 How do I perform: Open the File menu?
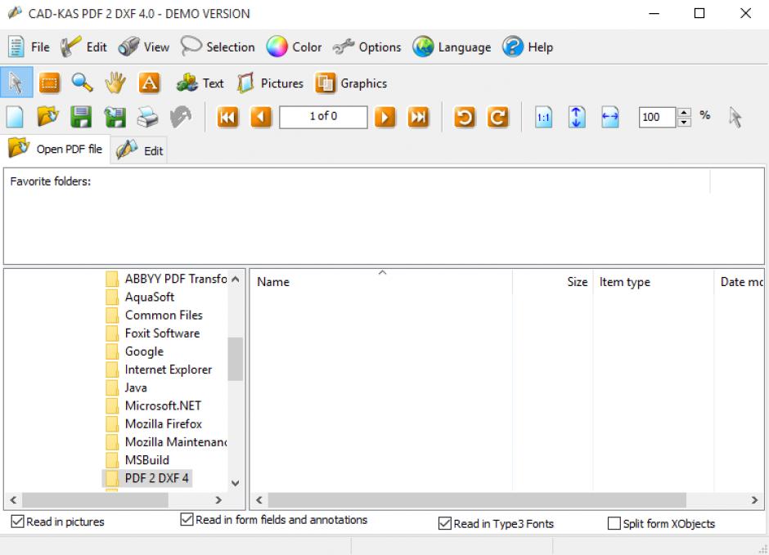click(29, 47)
